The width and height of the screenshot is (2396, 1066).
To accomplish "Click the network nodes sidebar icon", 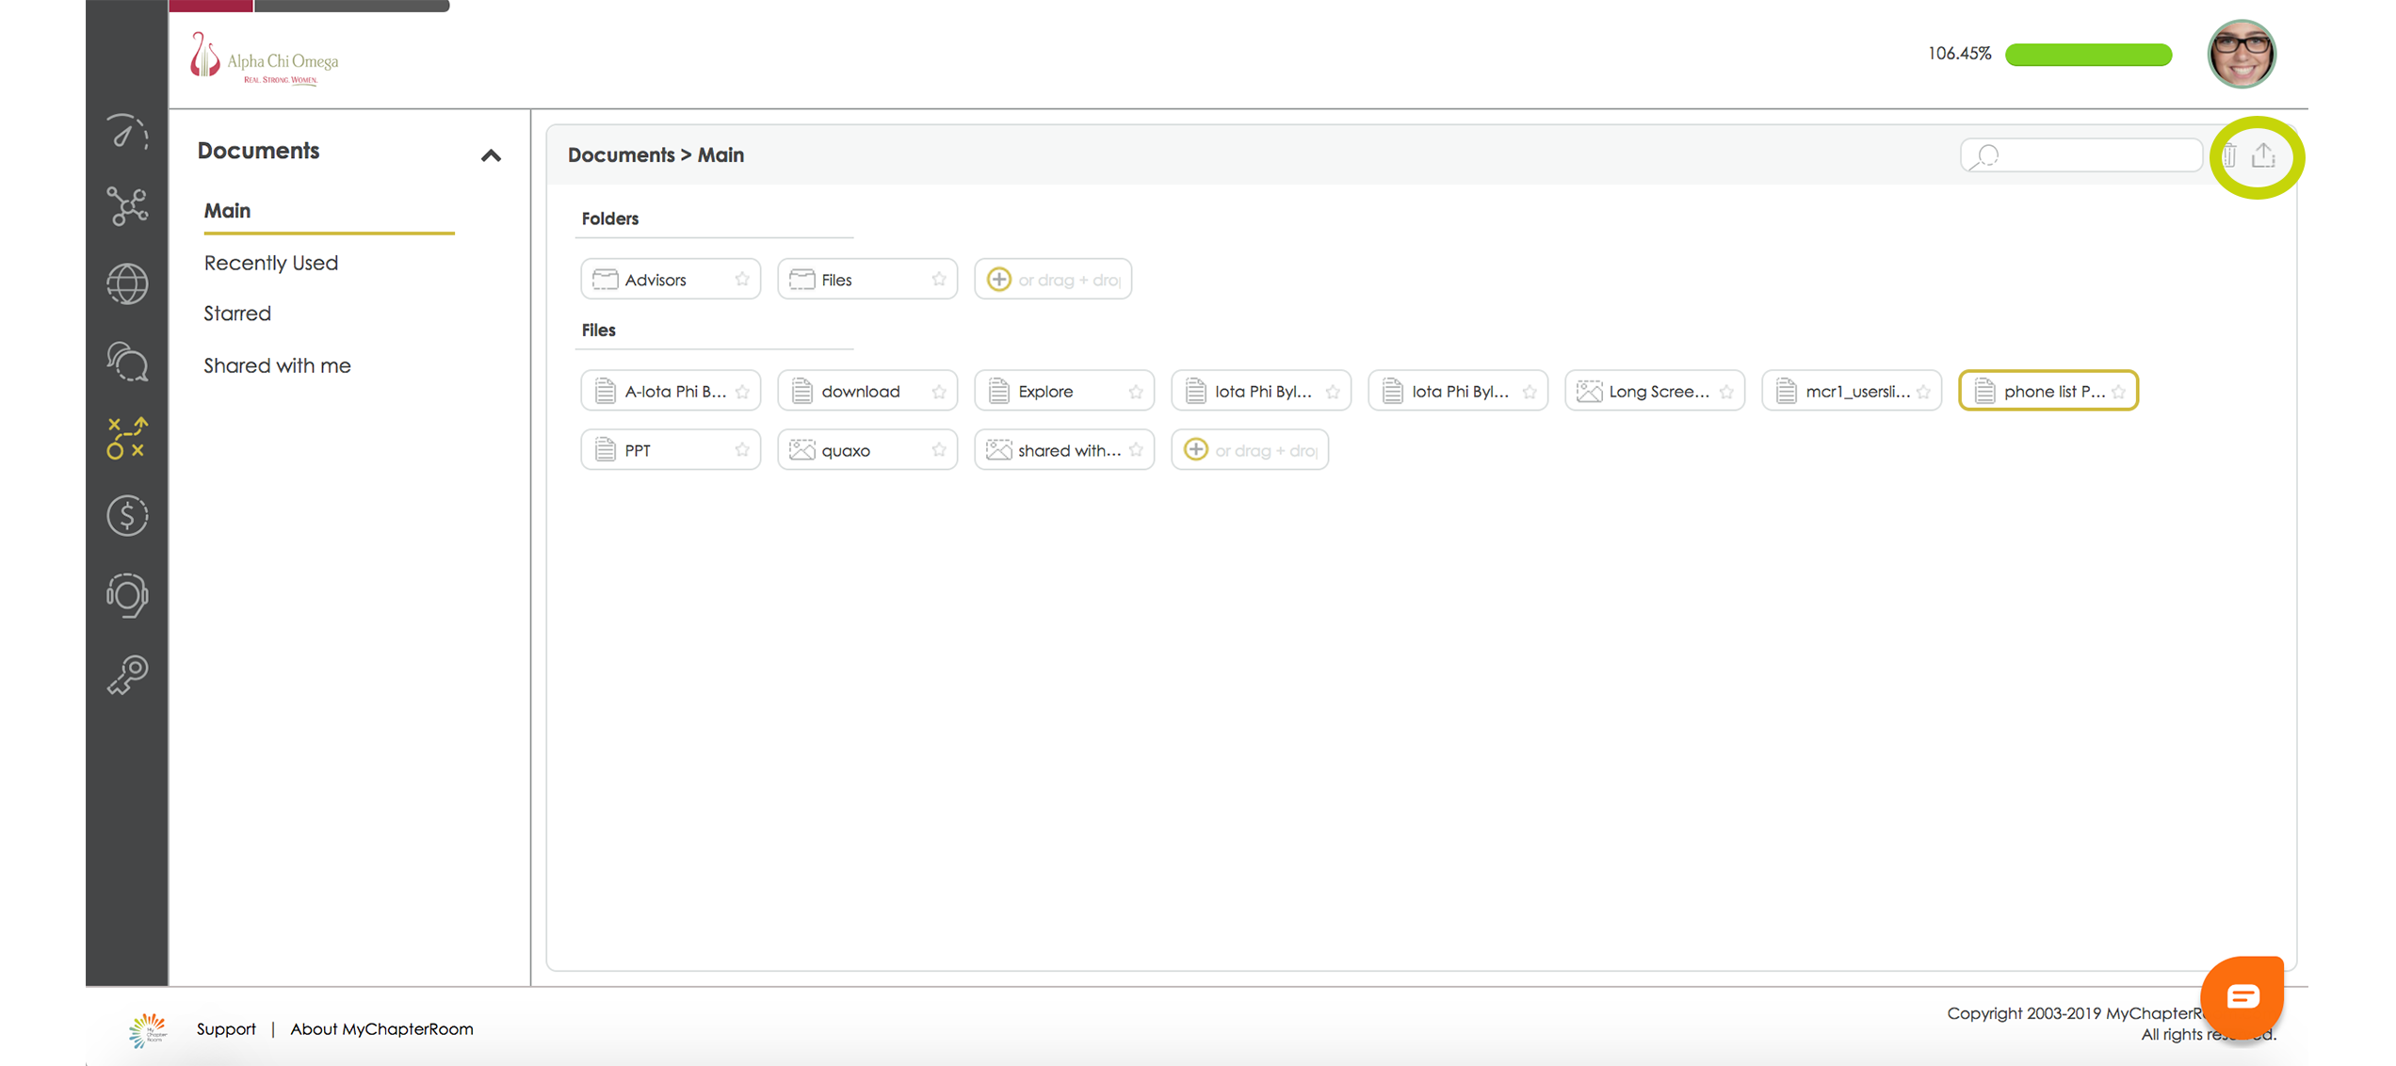I will (x=126, y=206).
